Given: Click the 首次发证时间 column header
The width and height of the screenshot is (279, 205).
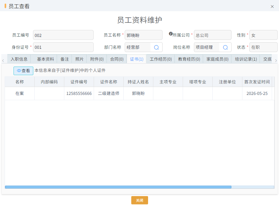Looking at the screenshot, I should tap(257, 82).
